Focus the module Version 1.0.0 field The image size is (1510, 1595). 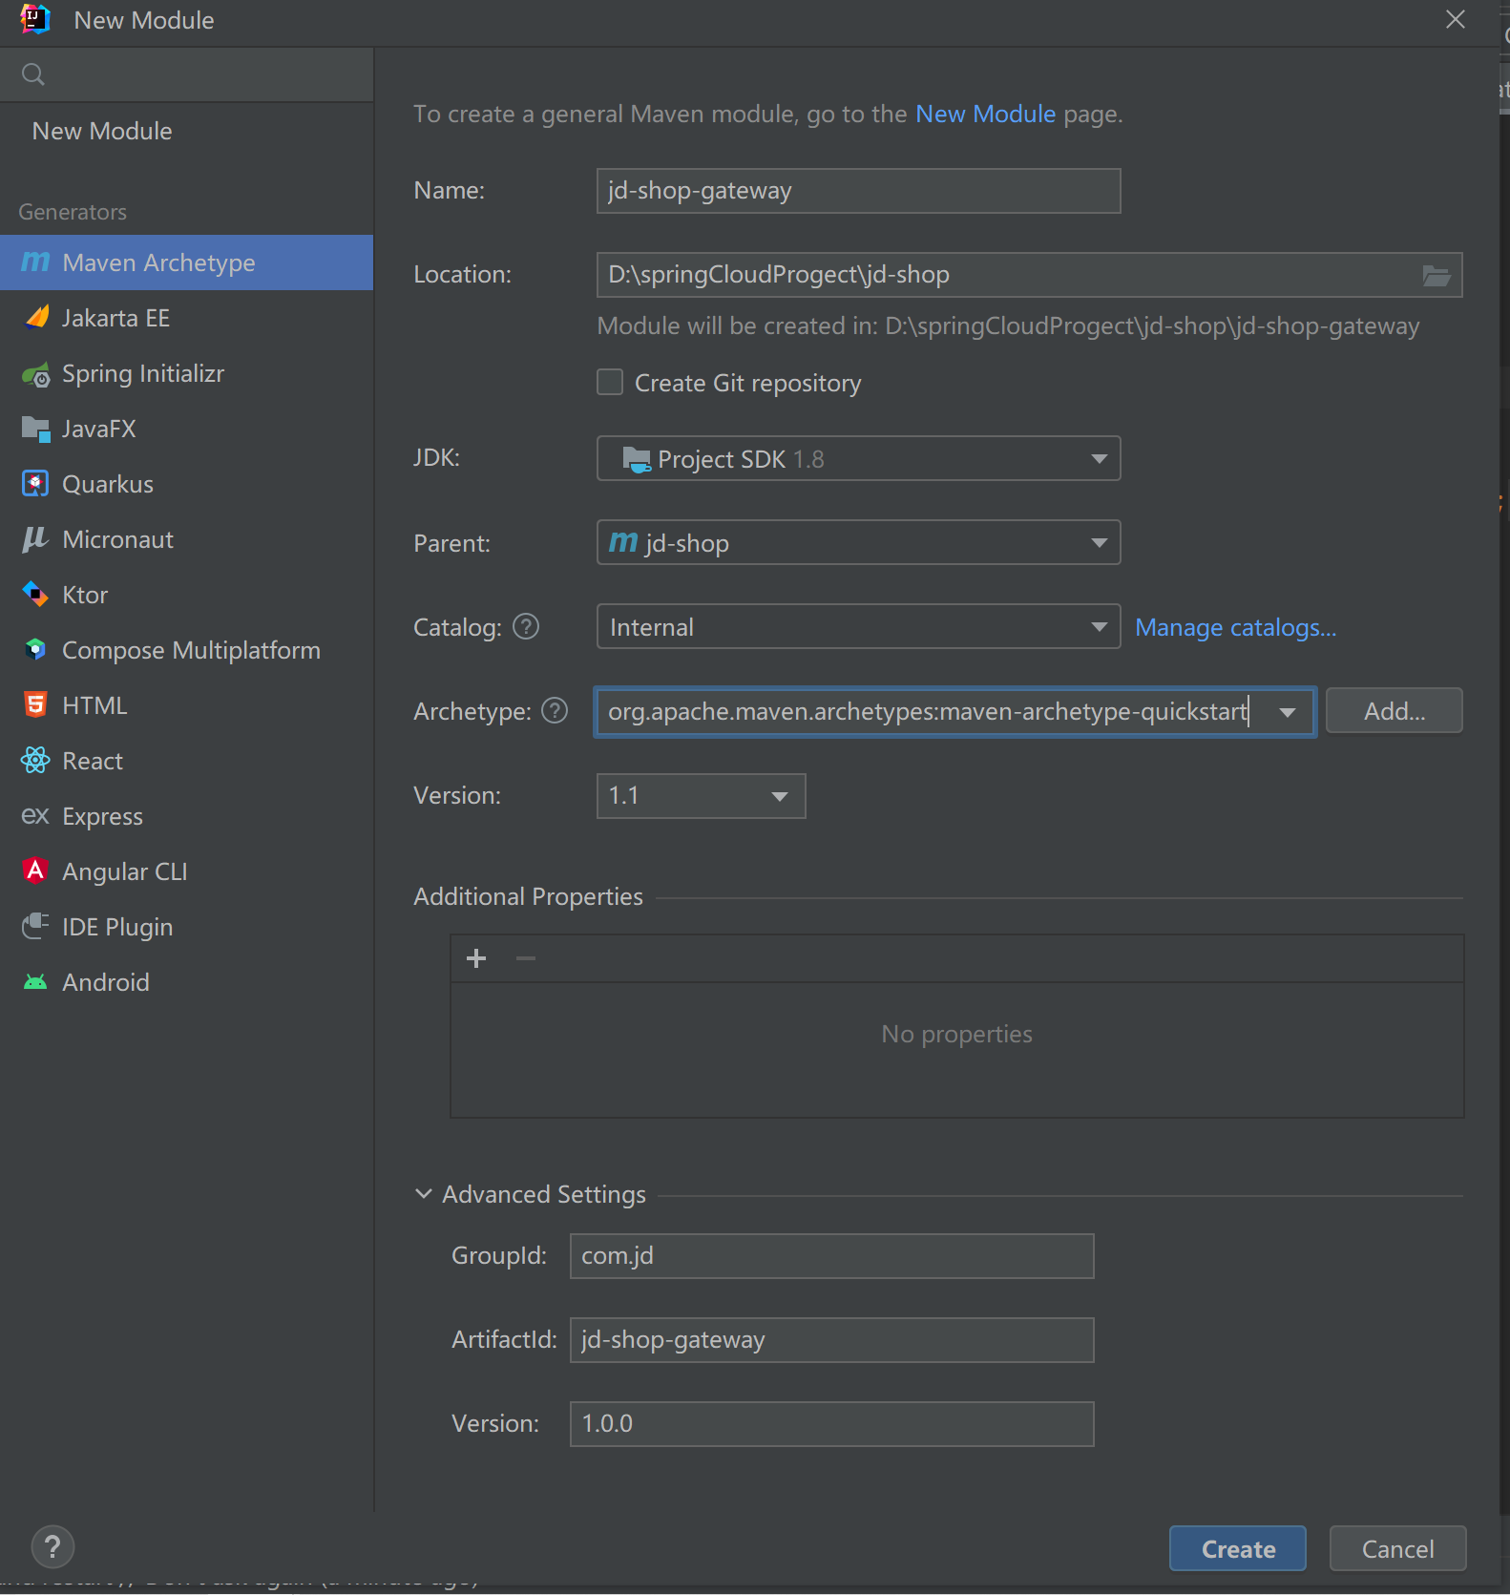831,1424
